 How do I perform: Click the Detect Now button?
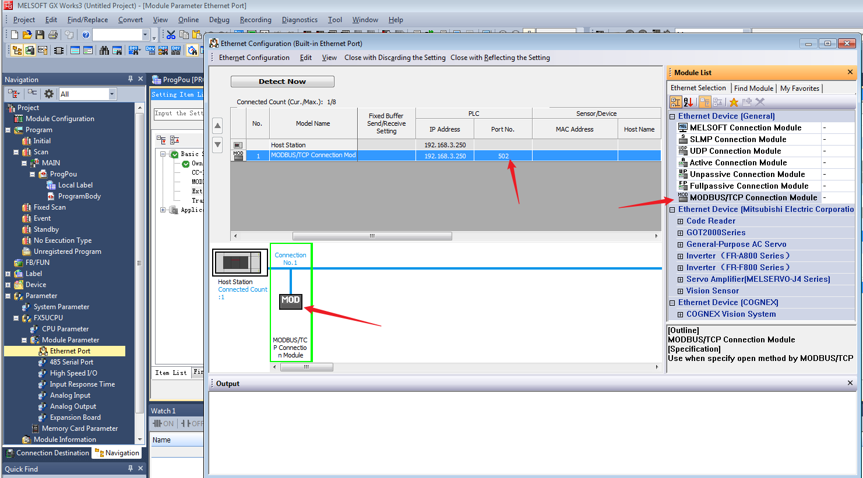pyautogui.click(x=282, y=82)
